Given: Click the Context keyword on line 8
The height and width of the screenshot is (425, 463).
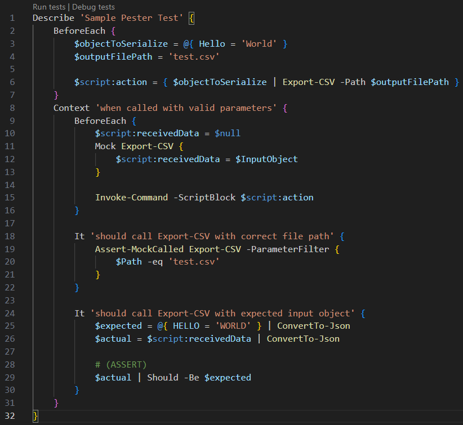Looking at the screenshot, I should point(72,108).
